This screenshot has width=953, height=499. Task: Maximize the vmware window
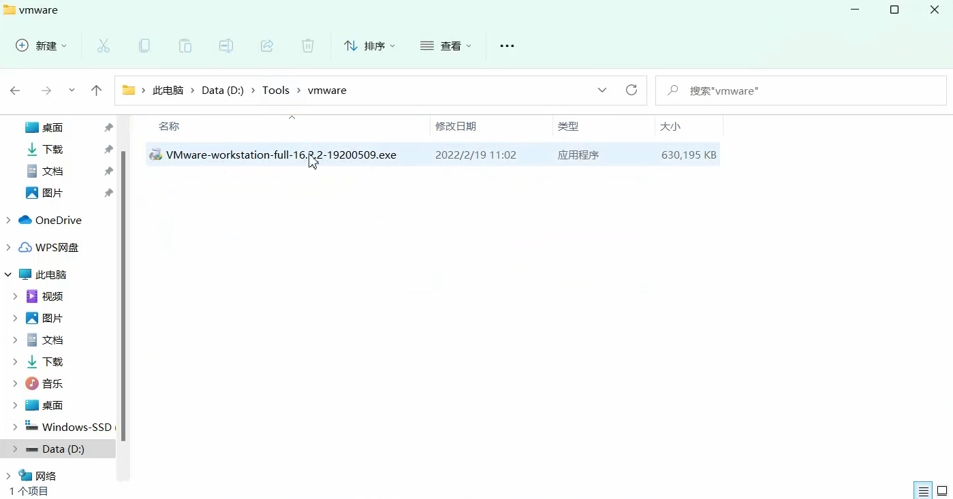[894, 10]
